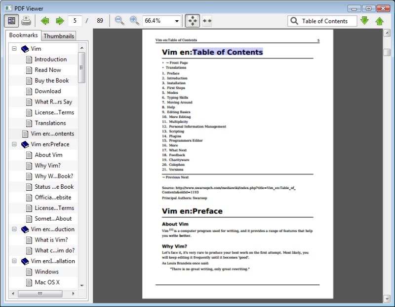Click the green down search arrow
The image size is (395, 307).
pyautogui.click(x=365, y=21)
